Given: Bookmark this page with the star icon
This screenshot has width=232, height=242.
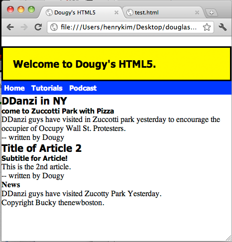Looking at the screenshot, I should click(x=207, y=27).
